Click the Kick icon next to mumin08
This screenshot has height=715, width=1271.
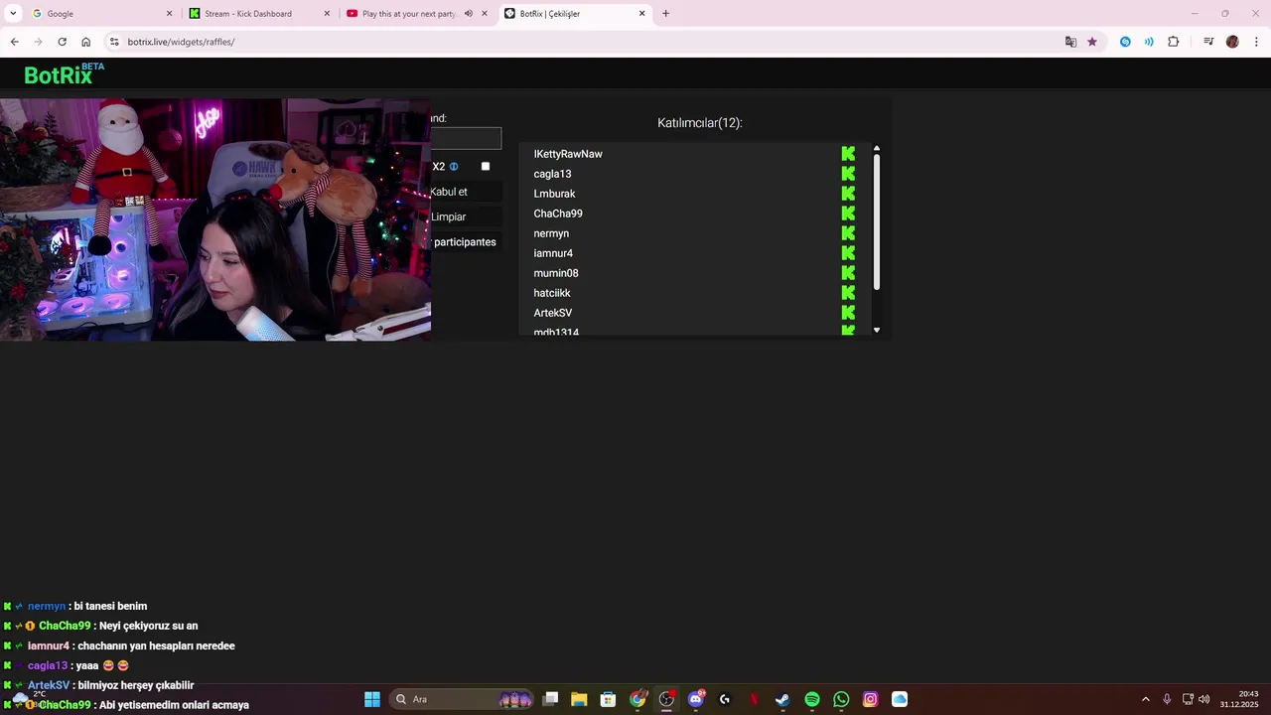coord(848,273)
